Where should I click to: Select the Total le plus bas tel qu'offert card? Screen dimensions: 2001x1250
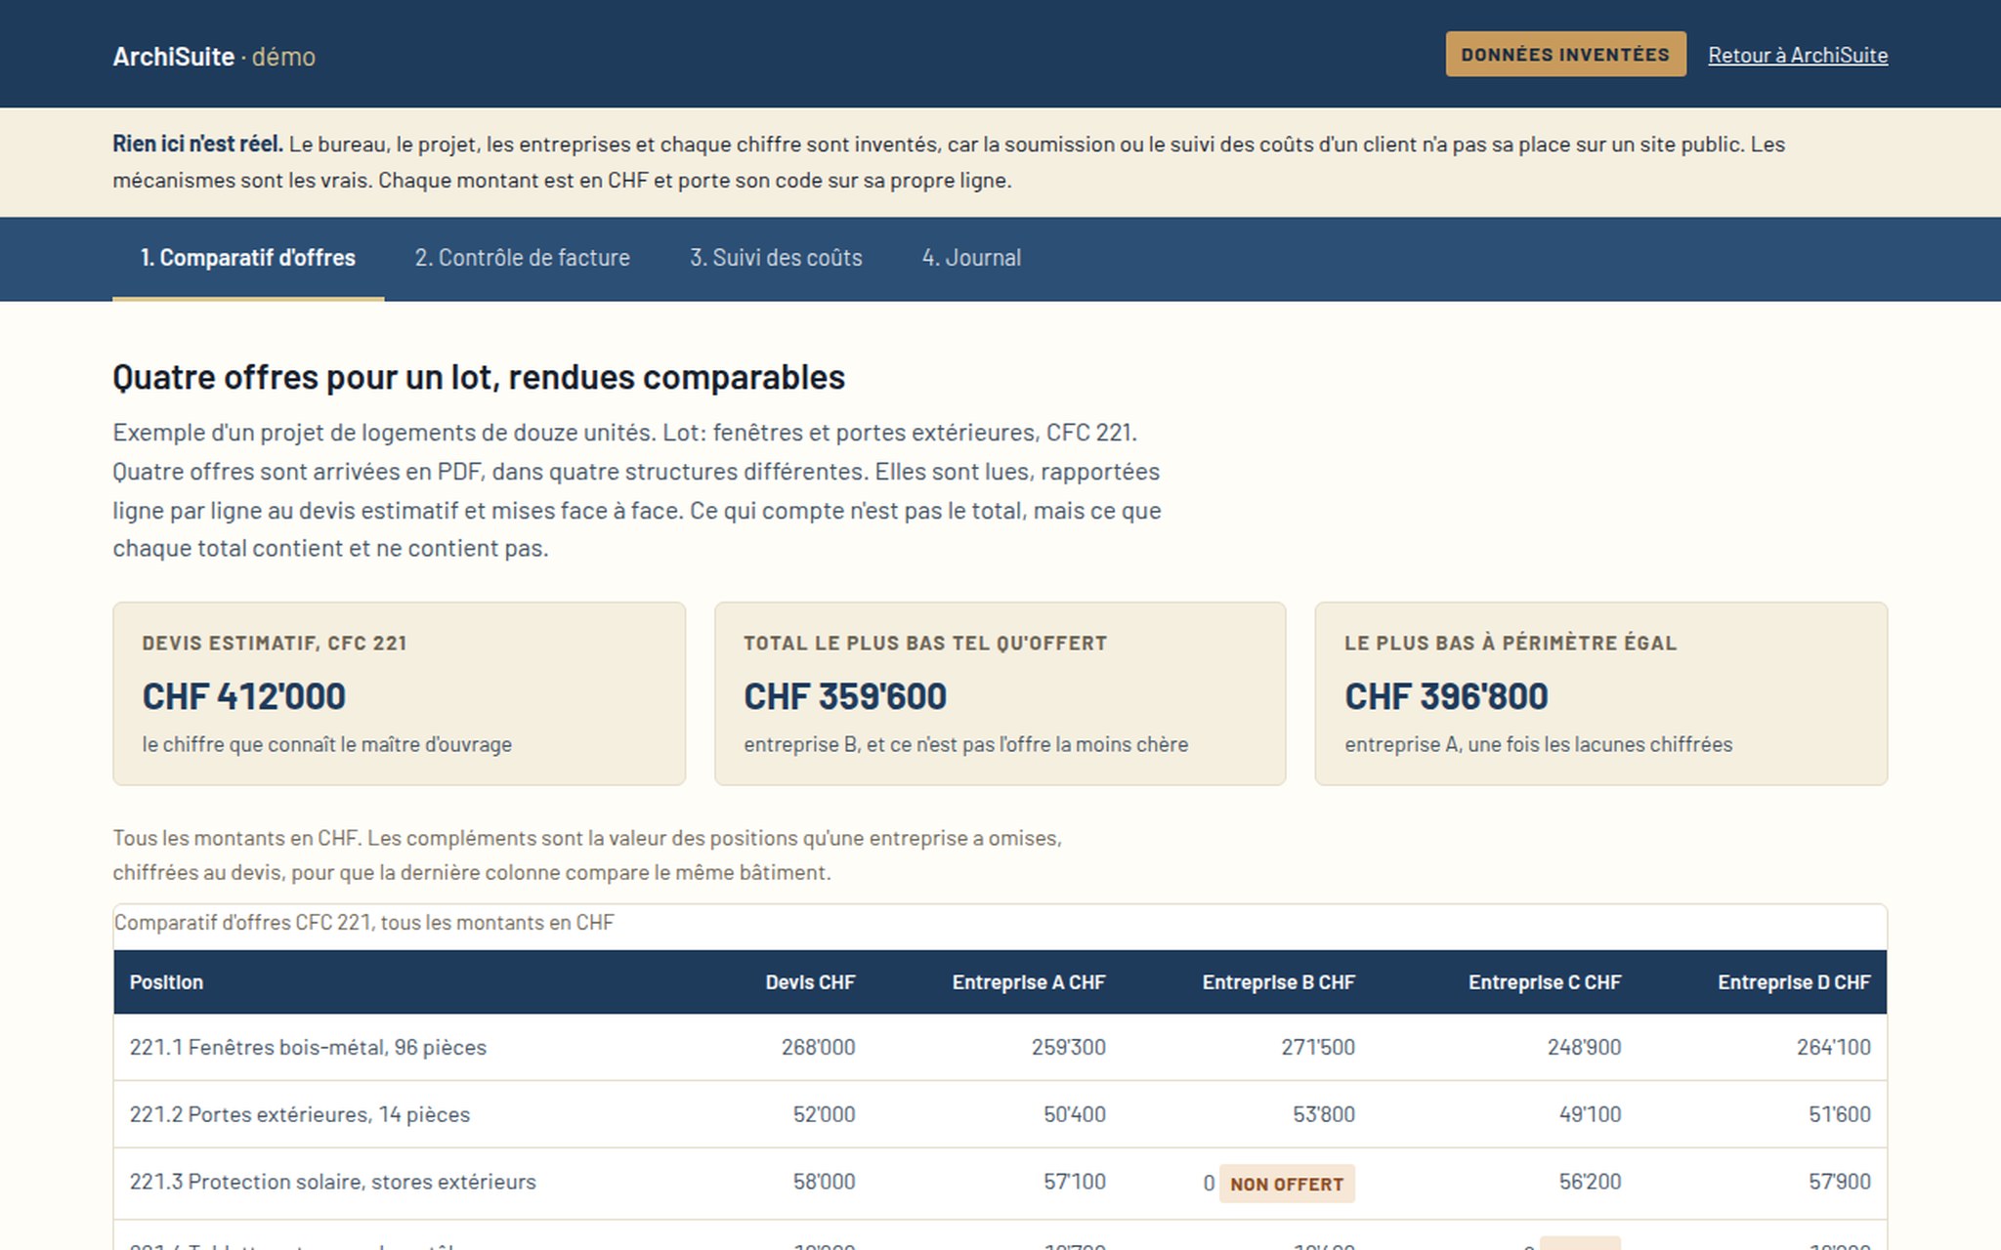tap(1000, 693)
